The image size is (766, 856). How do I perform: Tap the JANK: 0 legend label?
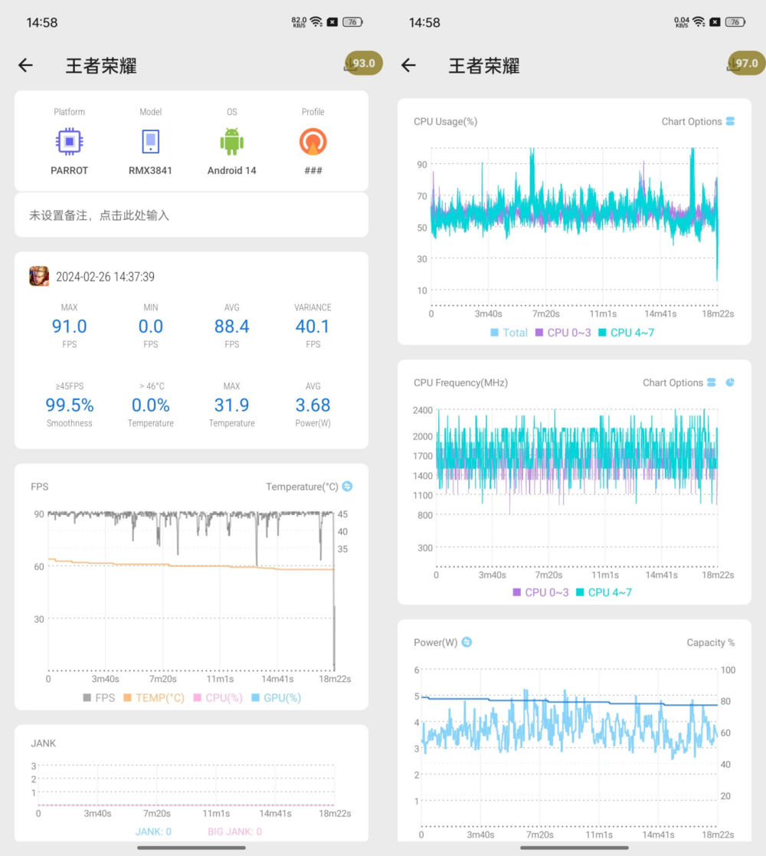tap(153, 831)
